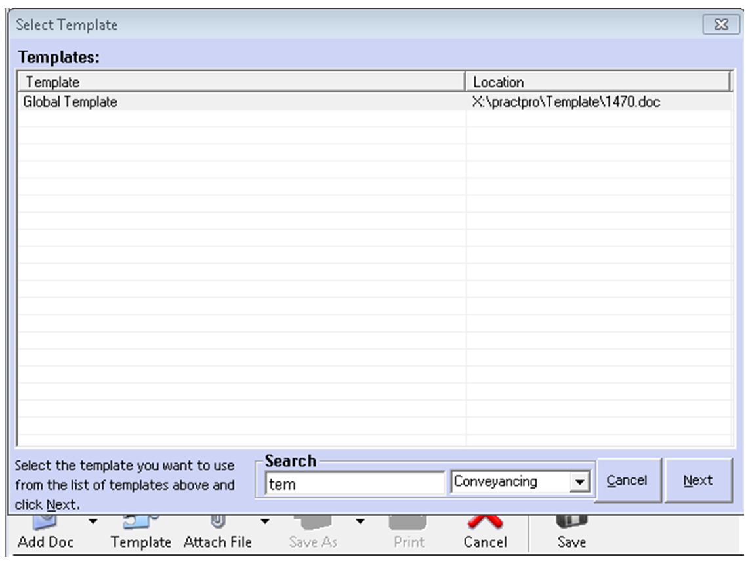
Task: Sort by the Location column header
Action: [x=597, y=82]
